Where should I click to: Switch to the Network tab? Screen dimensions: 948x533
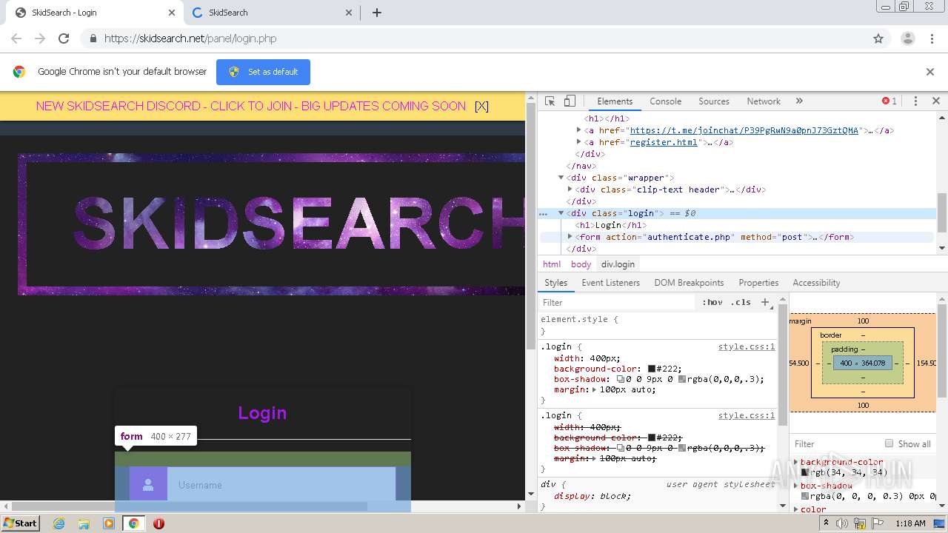(764, 101)
